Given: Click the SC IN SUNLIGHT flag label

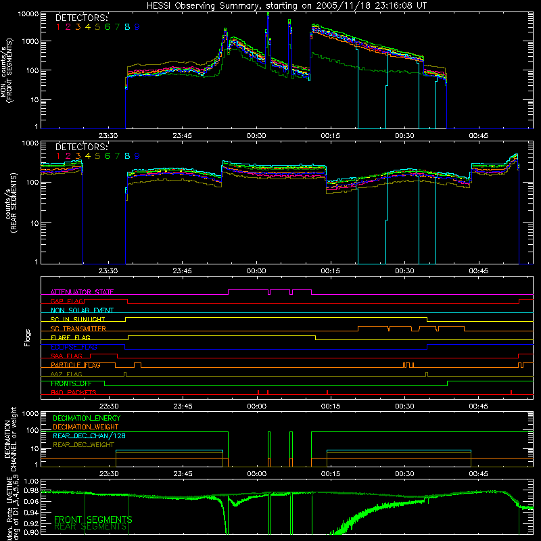Looking at the screenshot, I should [x=78, y=319].
